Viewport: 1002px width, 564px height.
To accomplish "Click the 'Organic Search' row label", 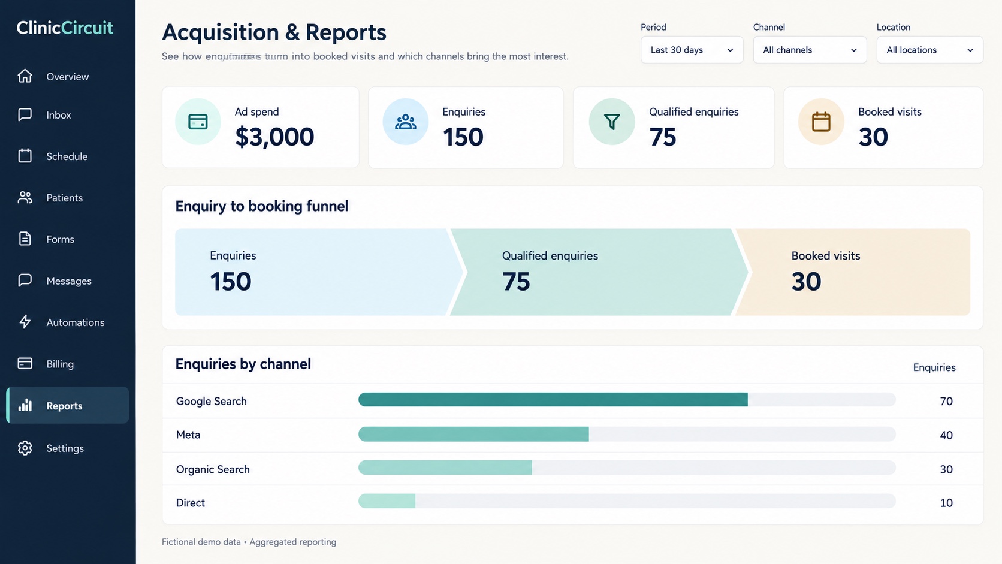I will click(x=213, y=469).
